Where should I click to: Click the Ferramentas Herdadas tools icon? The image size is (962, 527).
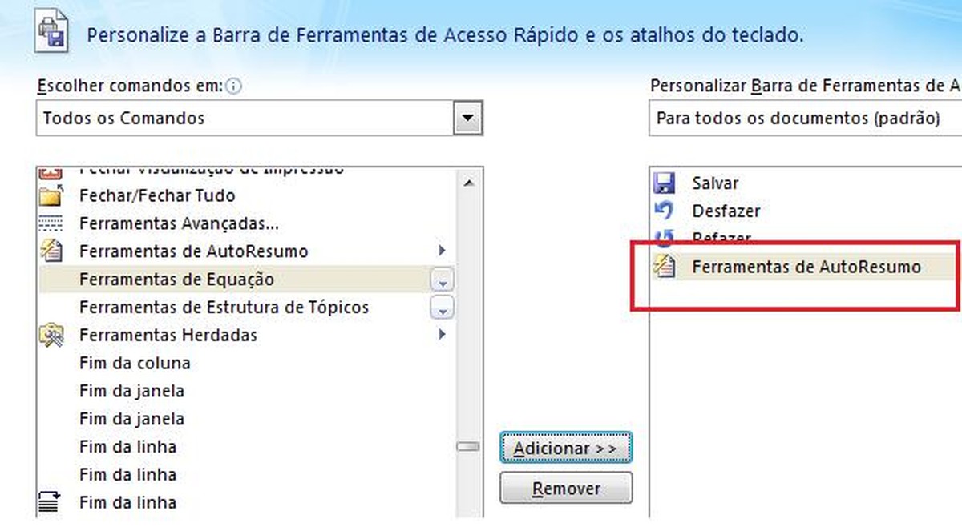[x=51, y=335]
